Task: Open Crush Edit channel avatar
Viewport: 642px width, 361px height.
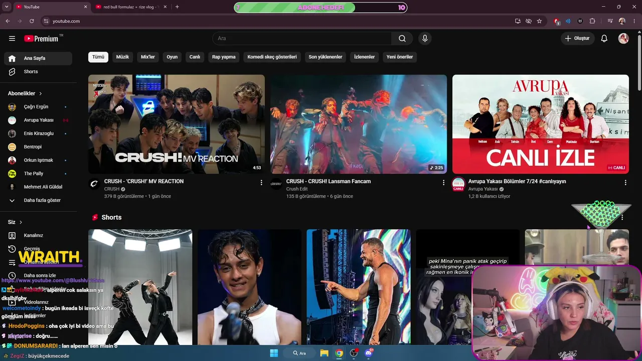Action: (276, 184)
